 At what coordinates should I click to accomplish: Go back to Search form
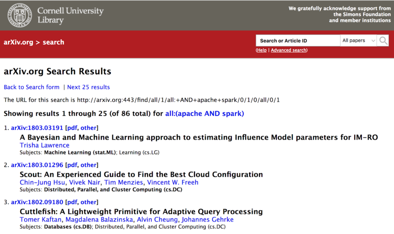coord(32,87)
